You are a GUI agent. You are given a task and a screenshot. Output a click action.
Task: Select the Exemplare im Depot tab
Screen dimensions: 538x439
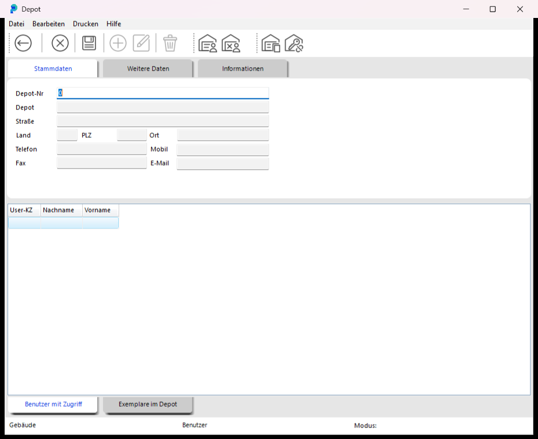148,404
